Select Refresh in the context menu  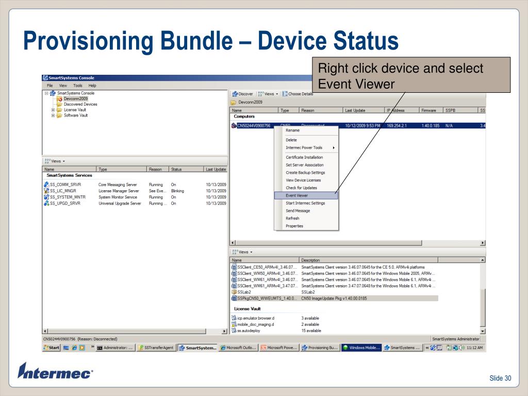coord(292,218)
